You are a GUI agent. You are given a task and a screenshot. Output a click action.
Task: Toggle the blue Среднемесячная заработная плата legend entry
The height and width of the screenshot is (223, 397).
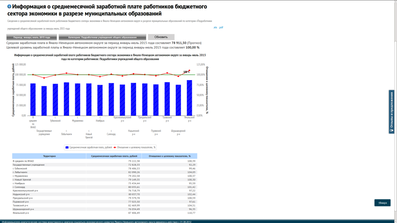tap(89, 147)
